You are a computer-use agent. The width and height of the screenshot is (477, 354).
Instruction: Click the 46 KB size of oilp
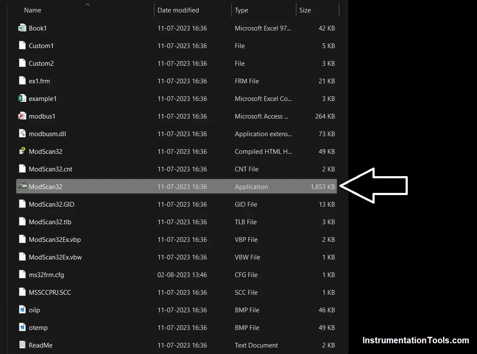[x=326, y=310]
